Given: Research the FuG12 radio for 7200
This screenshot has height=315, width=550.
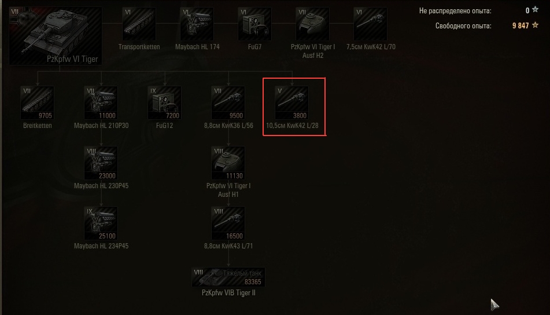Looking at the screenshot, I should [164, 103].
